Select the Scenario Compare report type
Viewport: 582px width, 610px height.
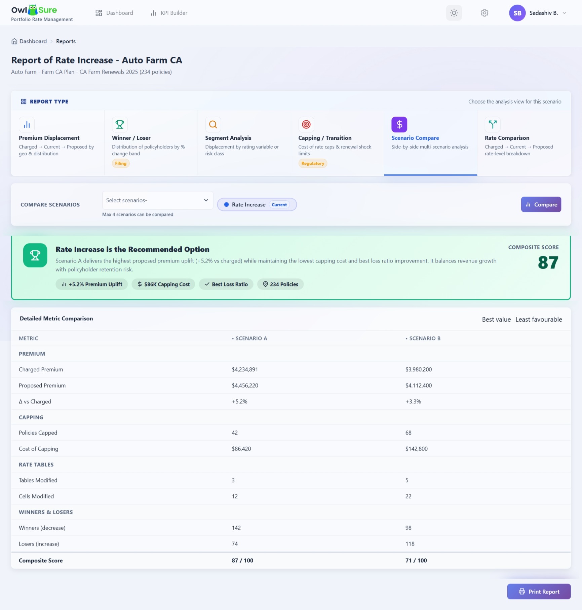pos(430,143)
